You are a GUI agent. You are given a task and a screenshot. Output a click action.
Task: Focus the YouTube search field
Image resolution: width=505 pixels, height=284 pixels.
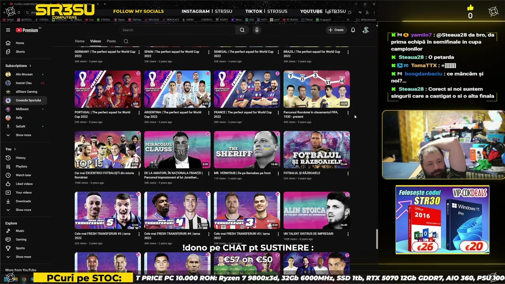178,30
